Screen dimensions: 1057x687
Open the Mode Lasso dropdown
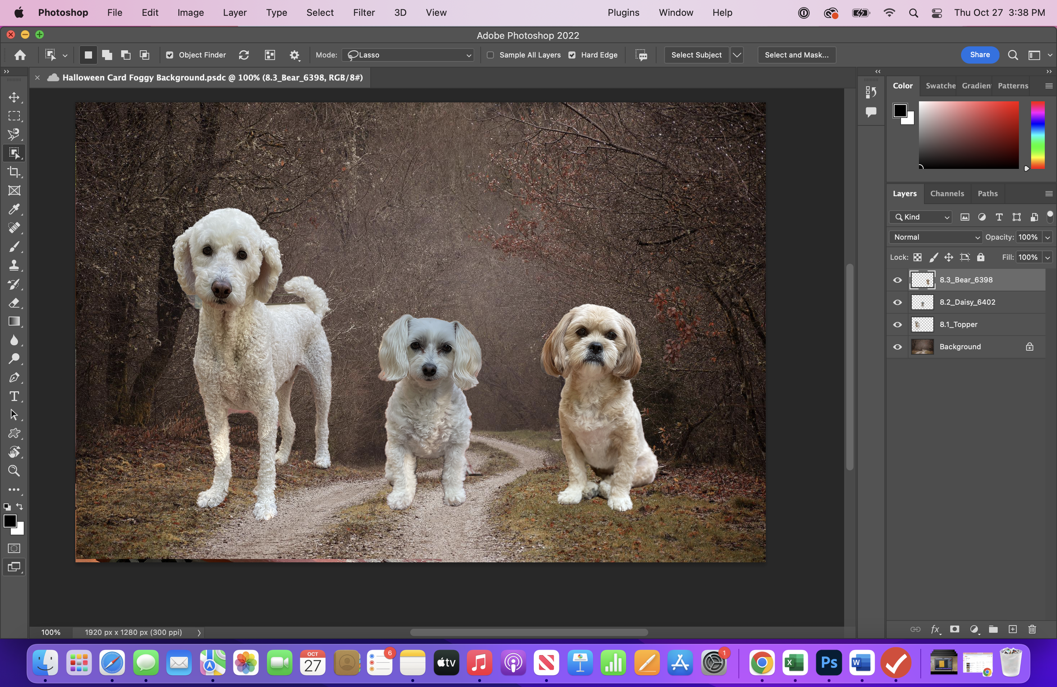[x=408, y=55]
